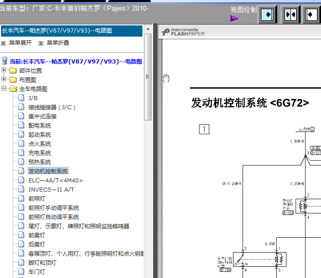Open 客厢顶灯、个人用灯 diagram entry
Image resolution: width=321 pixels, height=278 pixels.
click(86, 254)
